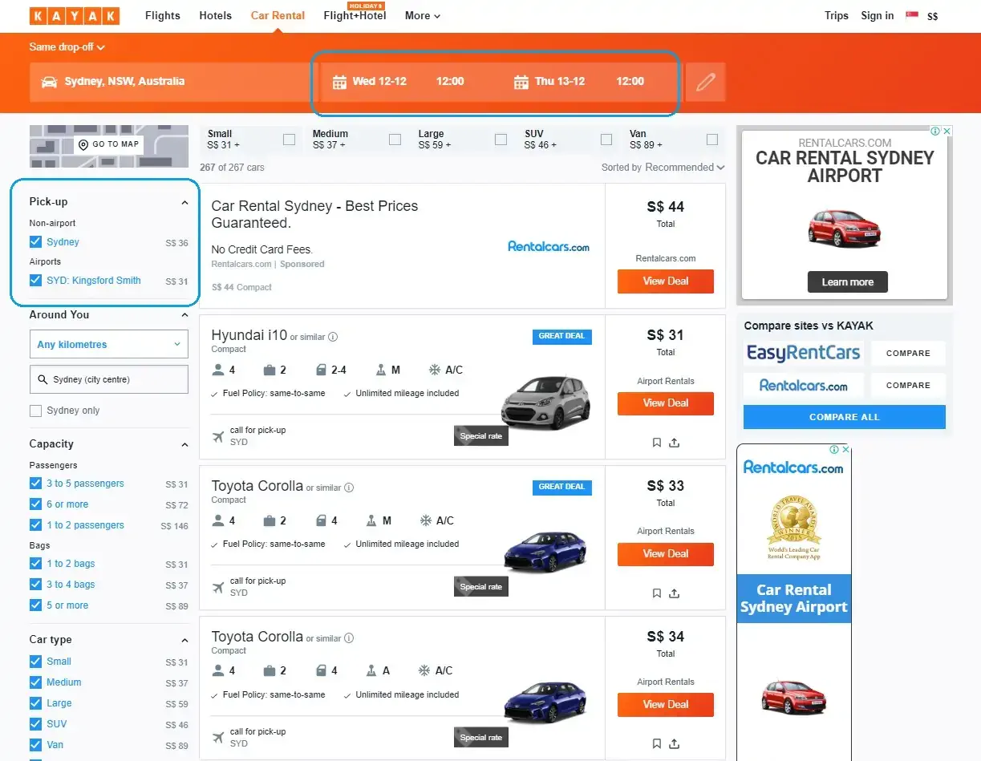
Task: Open the Sorted by Recommended dropdown
Action: click(x=663, y=168)
